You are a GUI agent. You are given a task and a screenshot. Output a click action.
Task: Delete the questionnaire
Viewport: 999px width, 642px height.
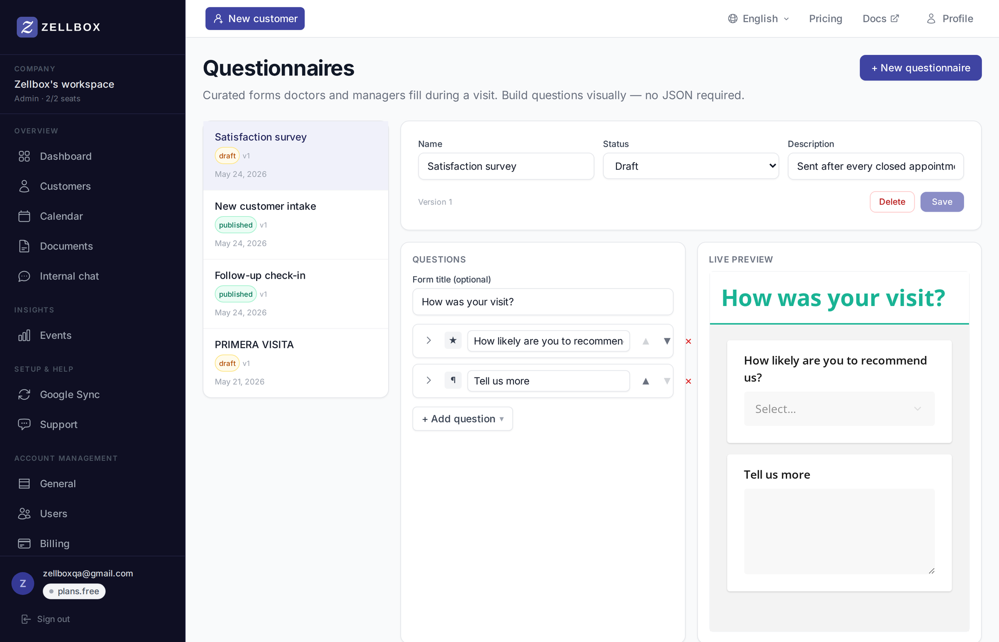(892, 202)
